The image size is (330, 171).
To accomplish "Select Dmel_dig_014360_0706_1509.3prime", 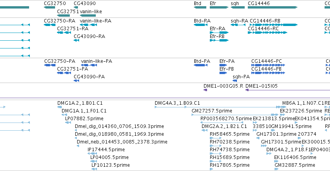I will click(76, 130).
